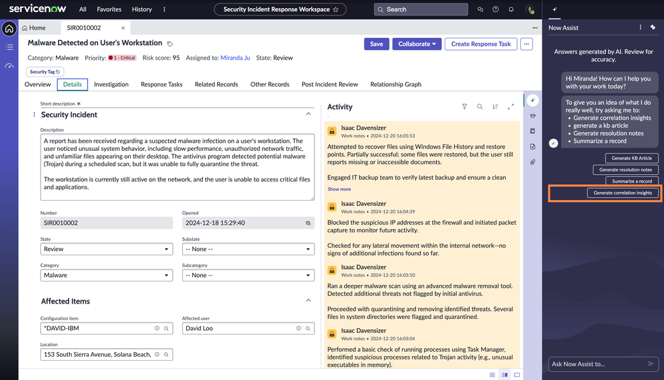Click Generate correlation insights button
664x380 pixels.
click(x=623, y=193)
